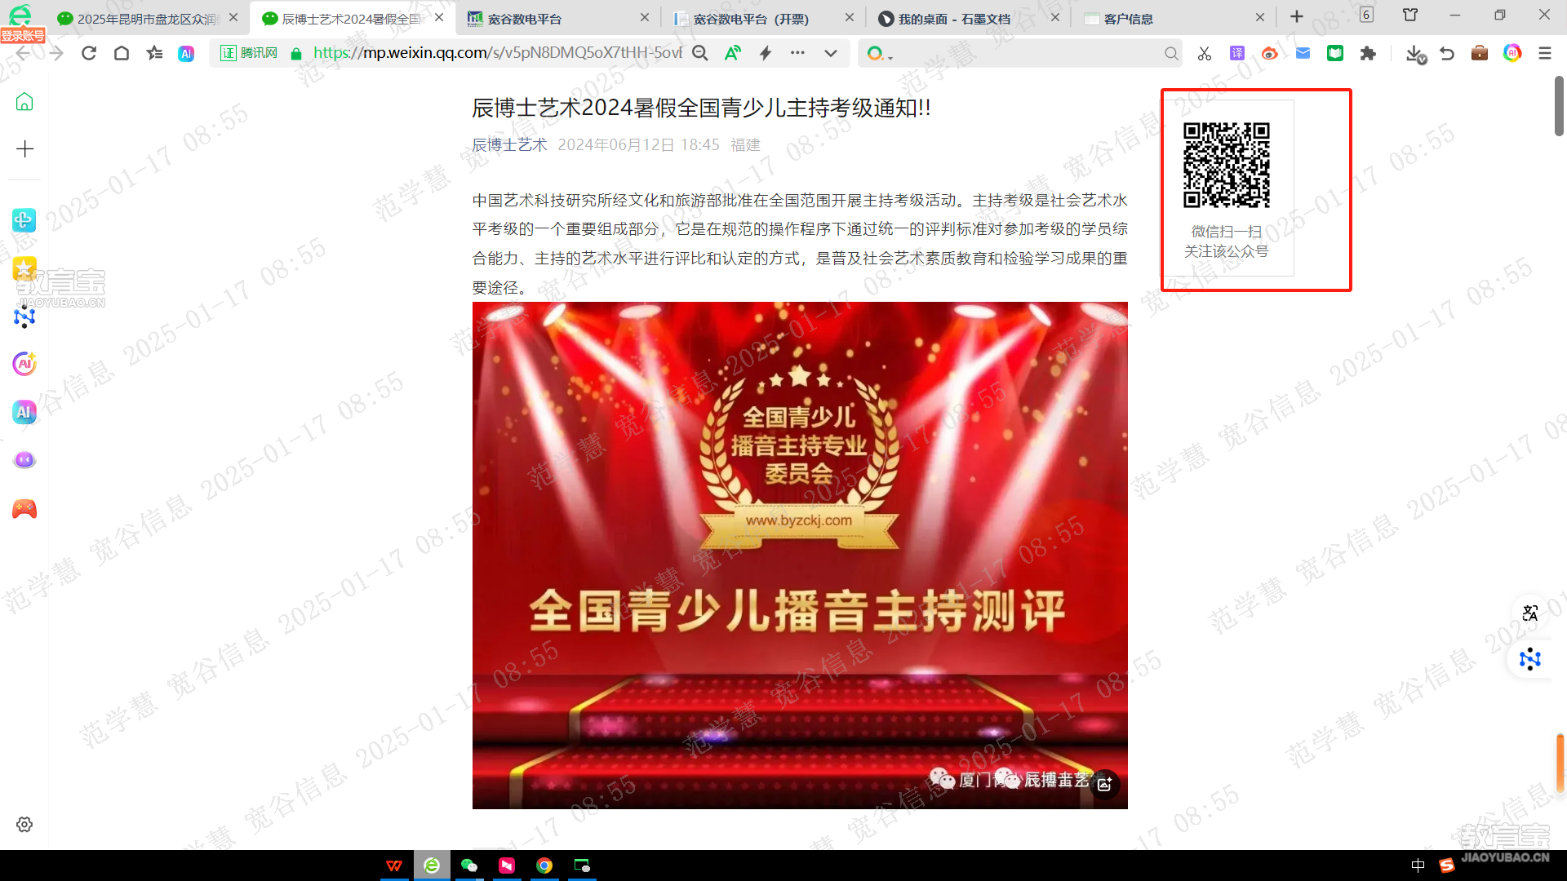
Task: Click the 辰博士艺术 account name link
Action: point(509,144)
